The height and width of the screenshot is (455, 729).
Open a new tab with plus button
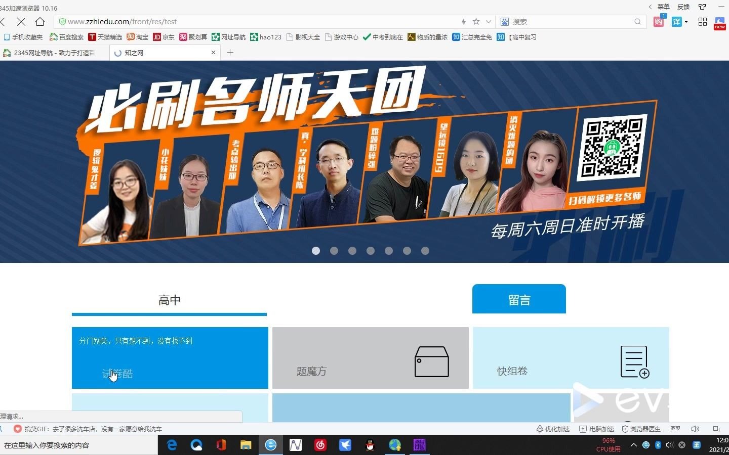click(230, 52)
